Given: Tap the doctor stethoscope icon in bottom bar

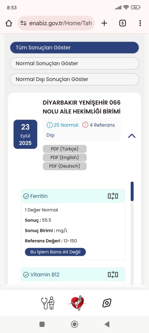Looking at the screenshot, I should tap(48, 303).
